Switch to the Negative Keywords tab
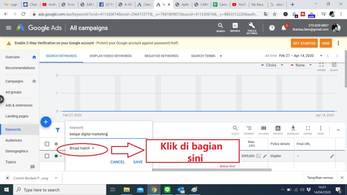The height and width of the screenshot is (195, 347). 161,56
